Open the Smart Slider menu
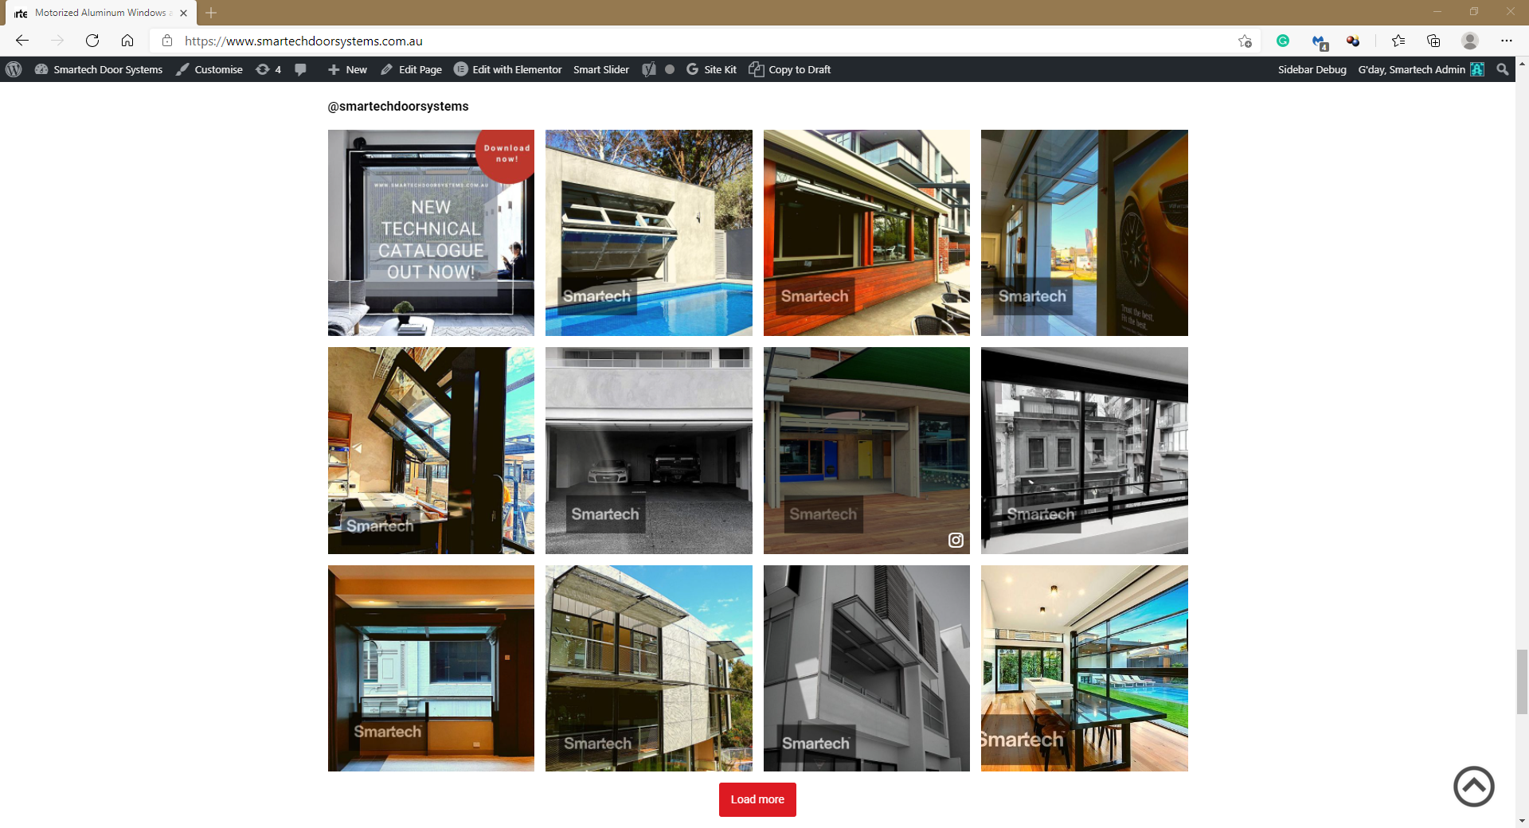Viewport: 1529px width, 828px height. pos(601,69)
